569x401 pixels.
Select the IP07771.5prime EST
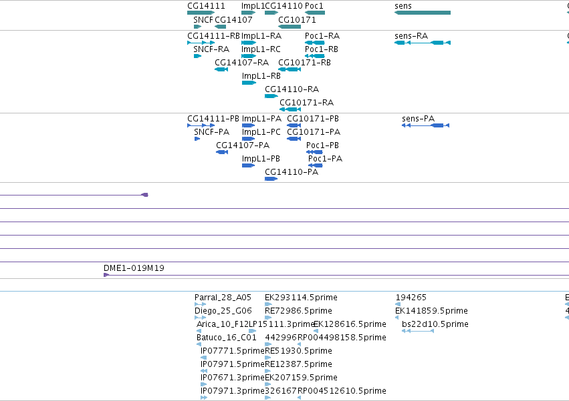203,358
